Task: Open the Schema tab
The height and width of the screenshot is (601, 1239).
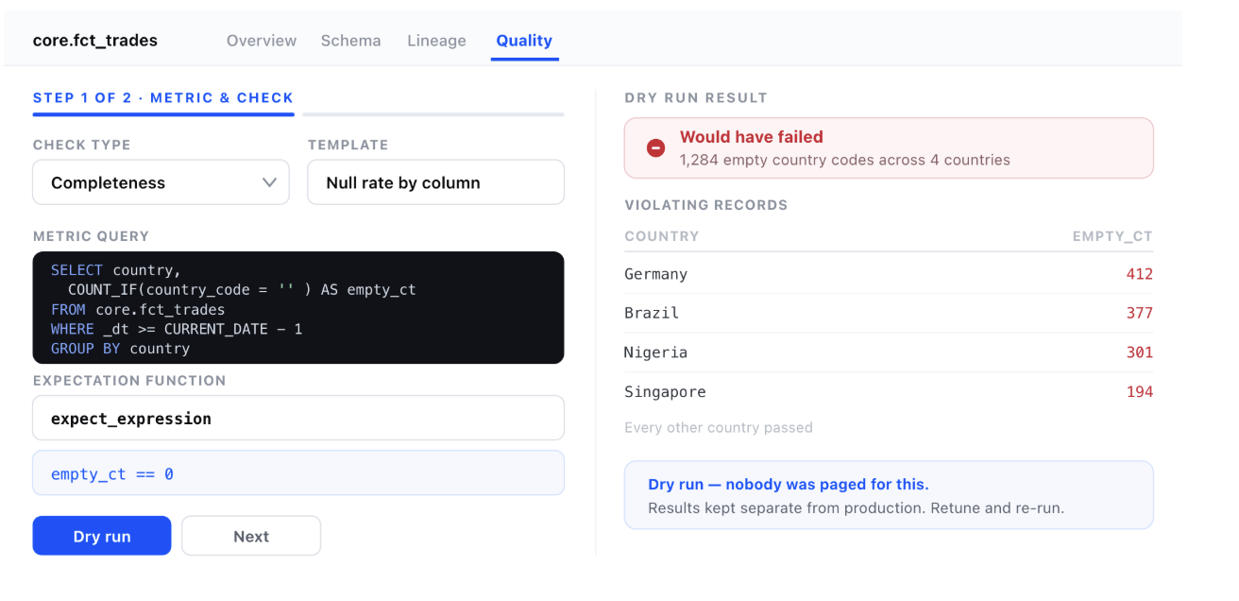Action: [351, 41]
